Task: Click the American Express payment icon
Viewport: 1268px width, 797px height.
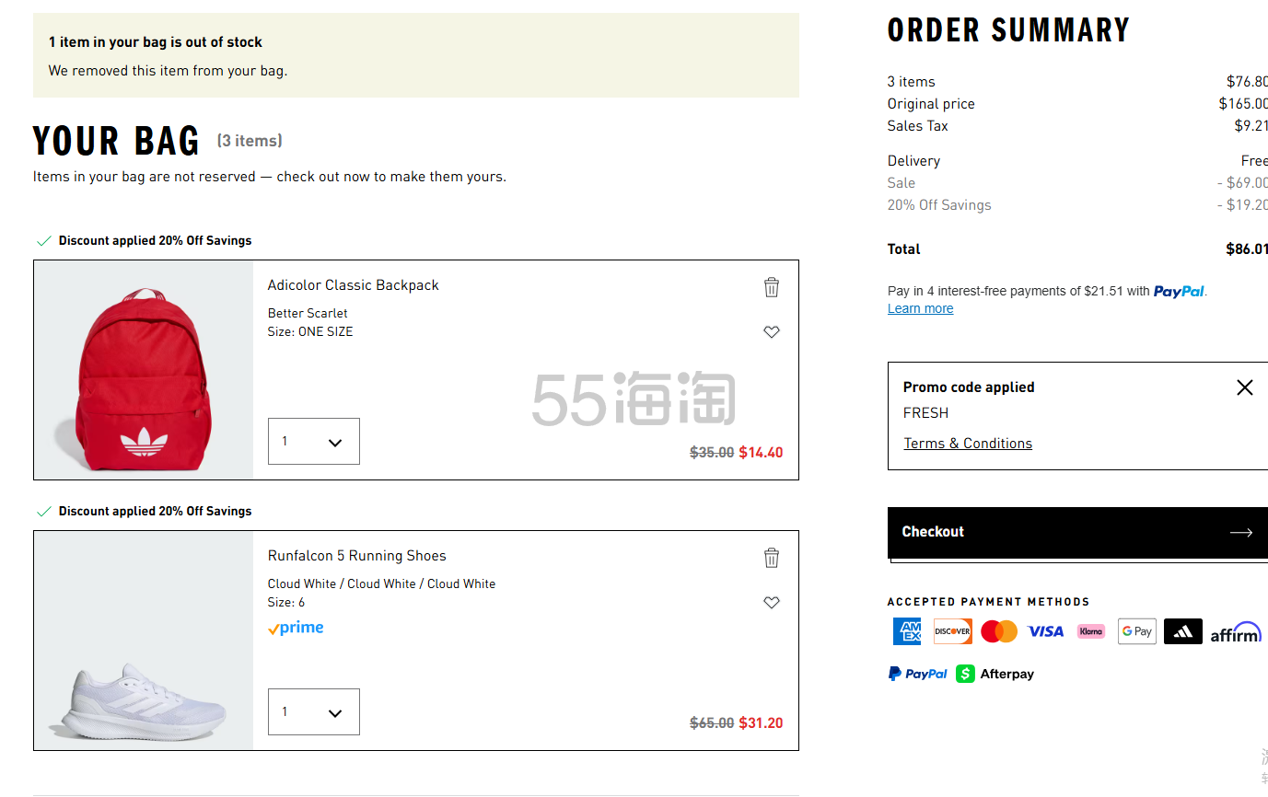Action: [x=907, y=631]
